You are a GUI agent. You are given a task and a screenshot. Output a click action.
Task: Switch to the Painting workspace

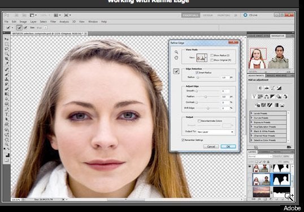pos(224,15)
